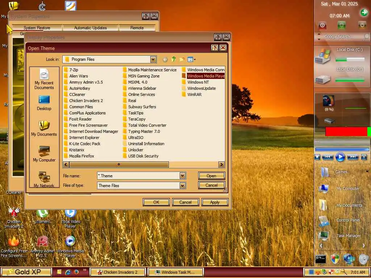Click the sidebar green arrow button
The image size is (371, 278).
click(x=364, y=12)
